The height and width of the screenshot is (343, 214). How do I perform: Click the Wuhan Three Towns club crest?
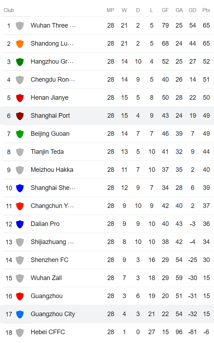(20, 25)
